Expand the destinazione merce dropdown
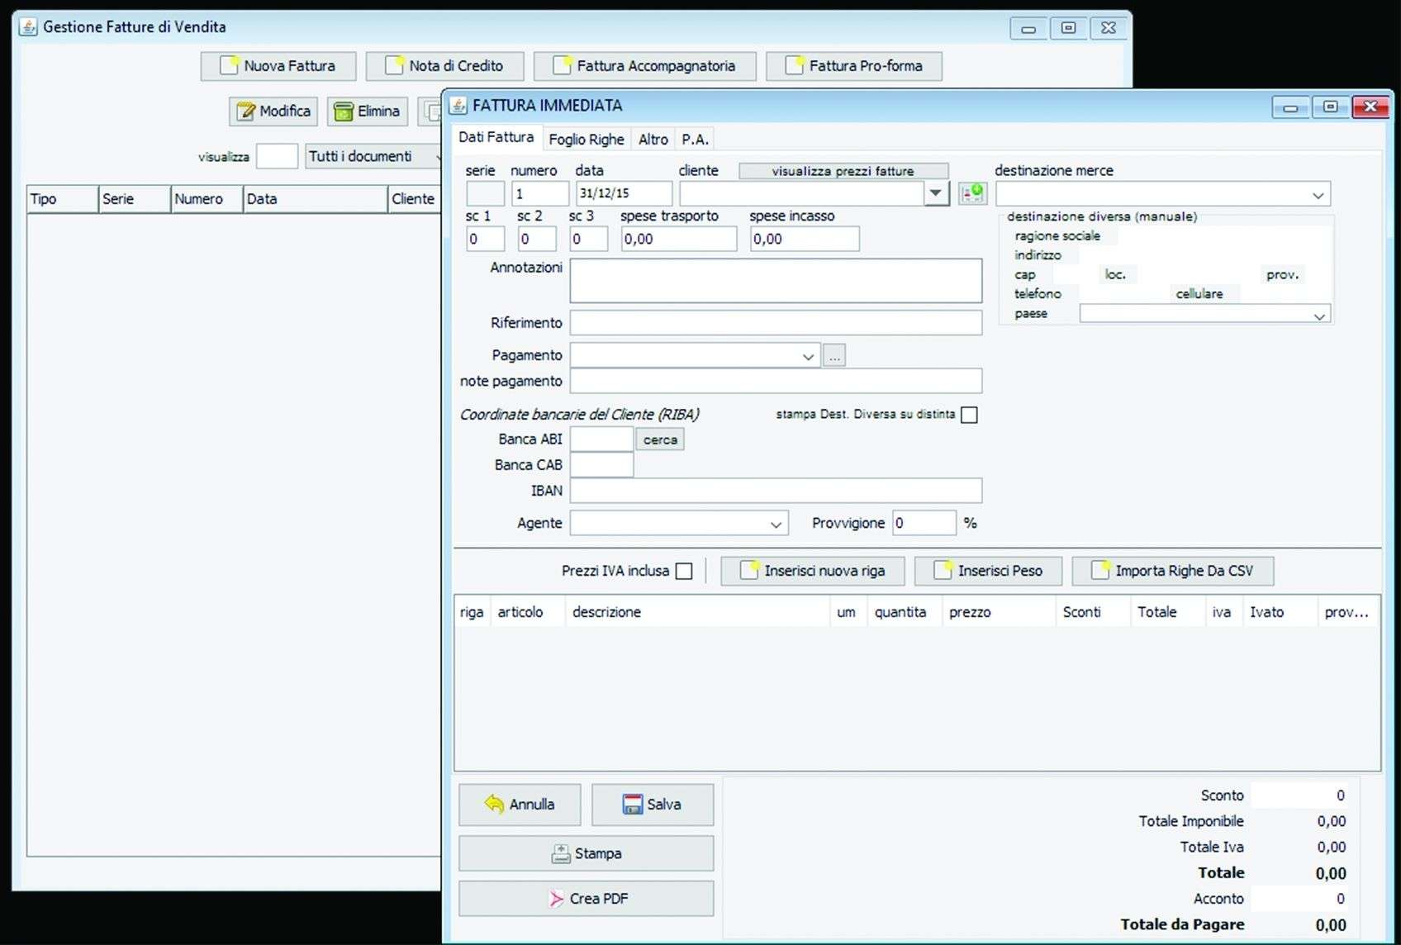 click(x=1318, y=195)
